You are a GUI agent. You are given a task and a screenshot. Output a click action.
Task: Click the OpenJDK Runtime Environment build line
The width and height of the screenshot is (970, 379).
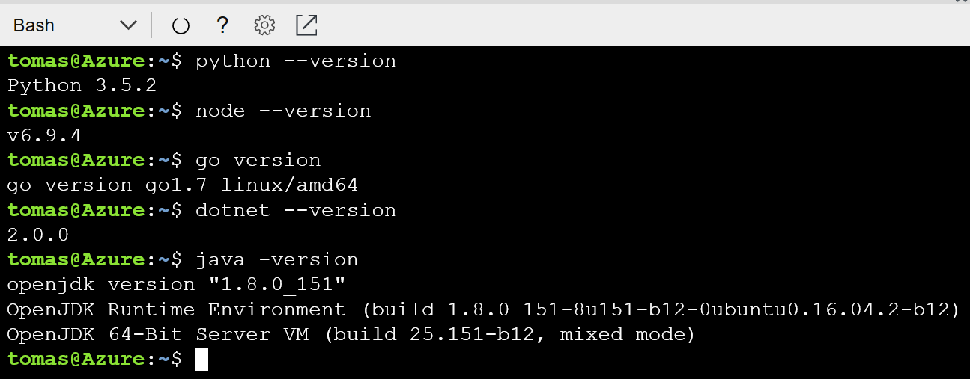(x=484, y=309)
